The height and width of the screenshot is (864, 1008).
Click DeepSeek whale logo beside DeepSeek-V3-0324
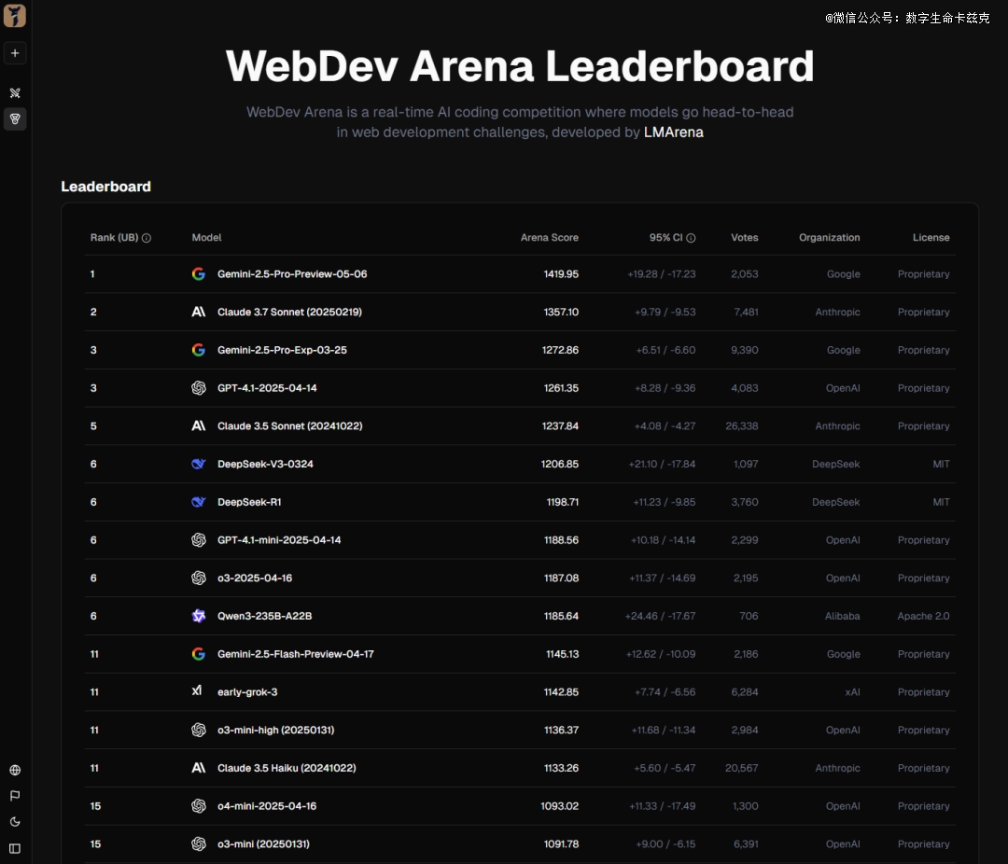pos(199,464)
